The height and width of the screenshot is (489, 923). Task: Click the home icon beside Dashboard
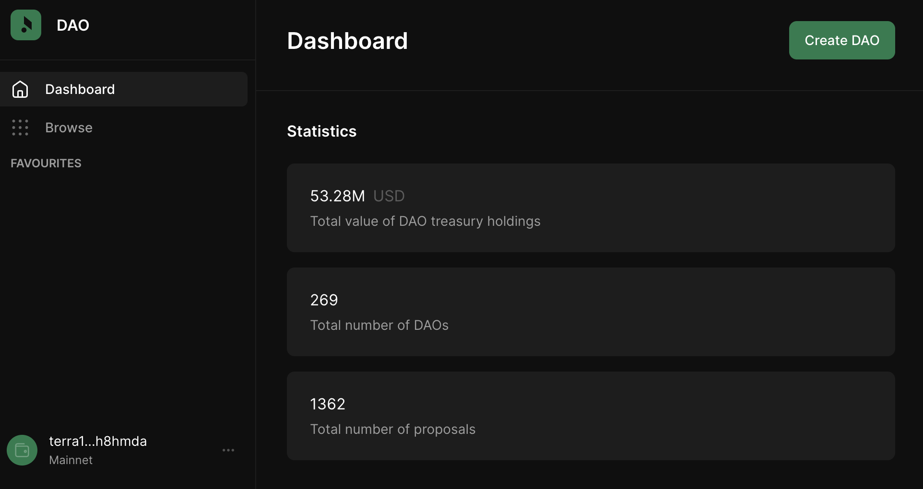(x=20, y=89)
